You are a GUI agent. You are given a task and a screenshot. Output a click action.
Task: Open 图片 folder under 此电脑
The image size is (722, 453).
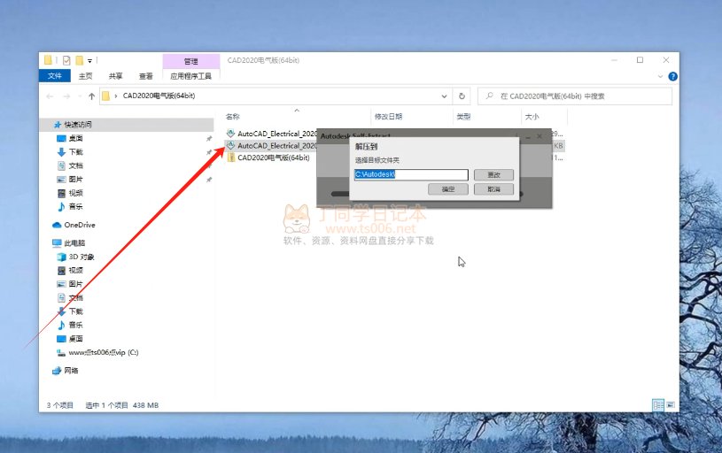75,284
